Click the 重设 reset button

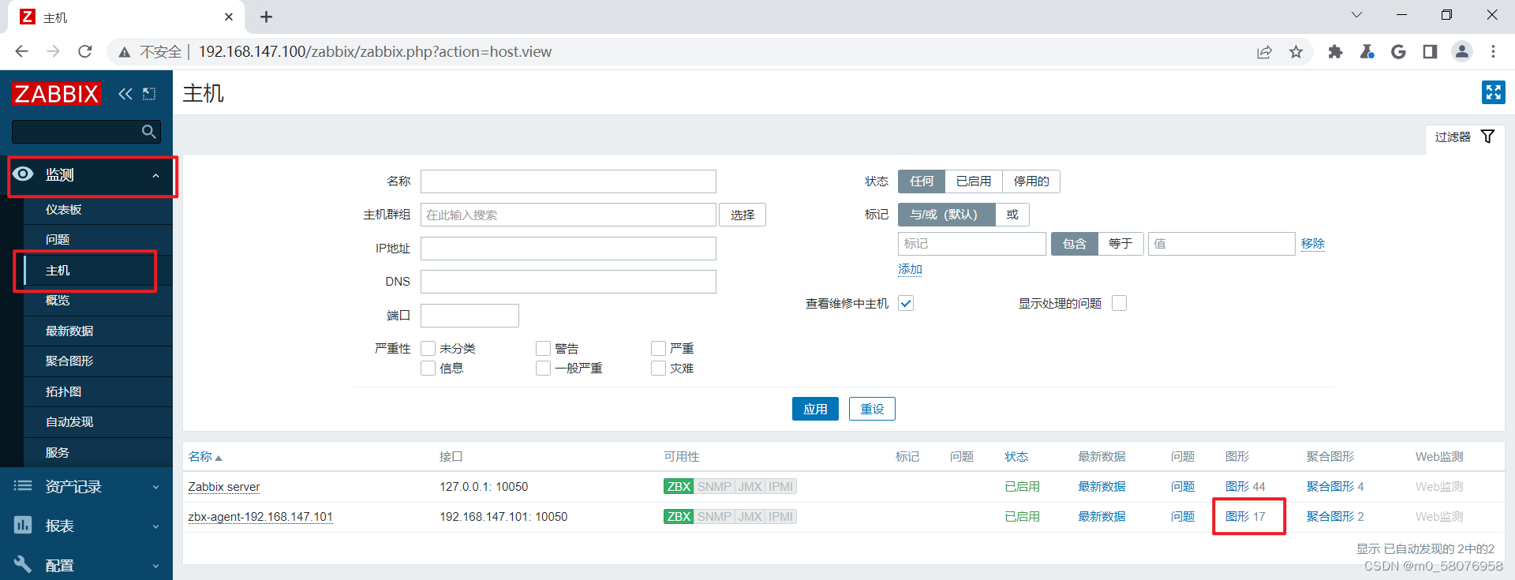click(872, 409)
